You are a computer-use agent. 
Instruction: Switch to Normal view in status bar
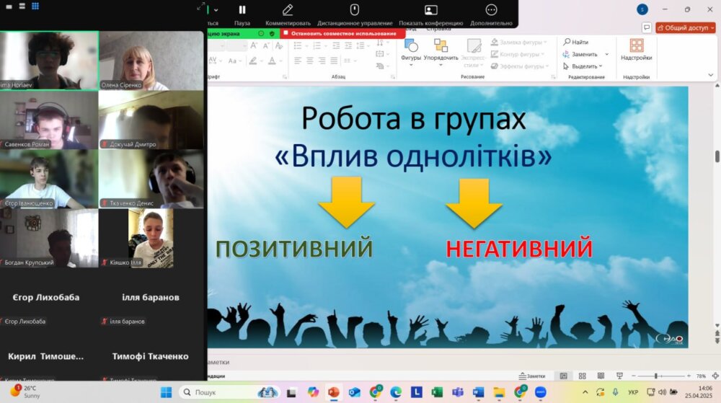point(563,376)
